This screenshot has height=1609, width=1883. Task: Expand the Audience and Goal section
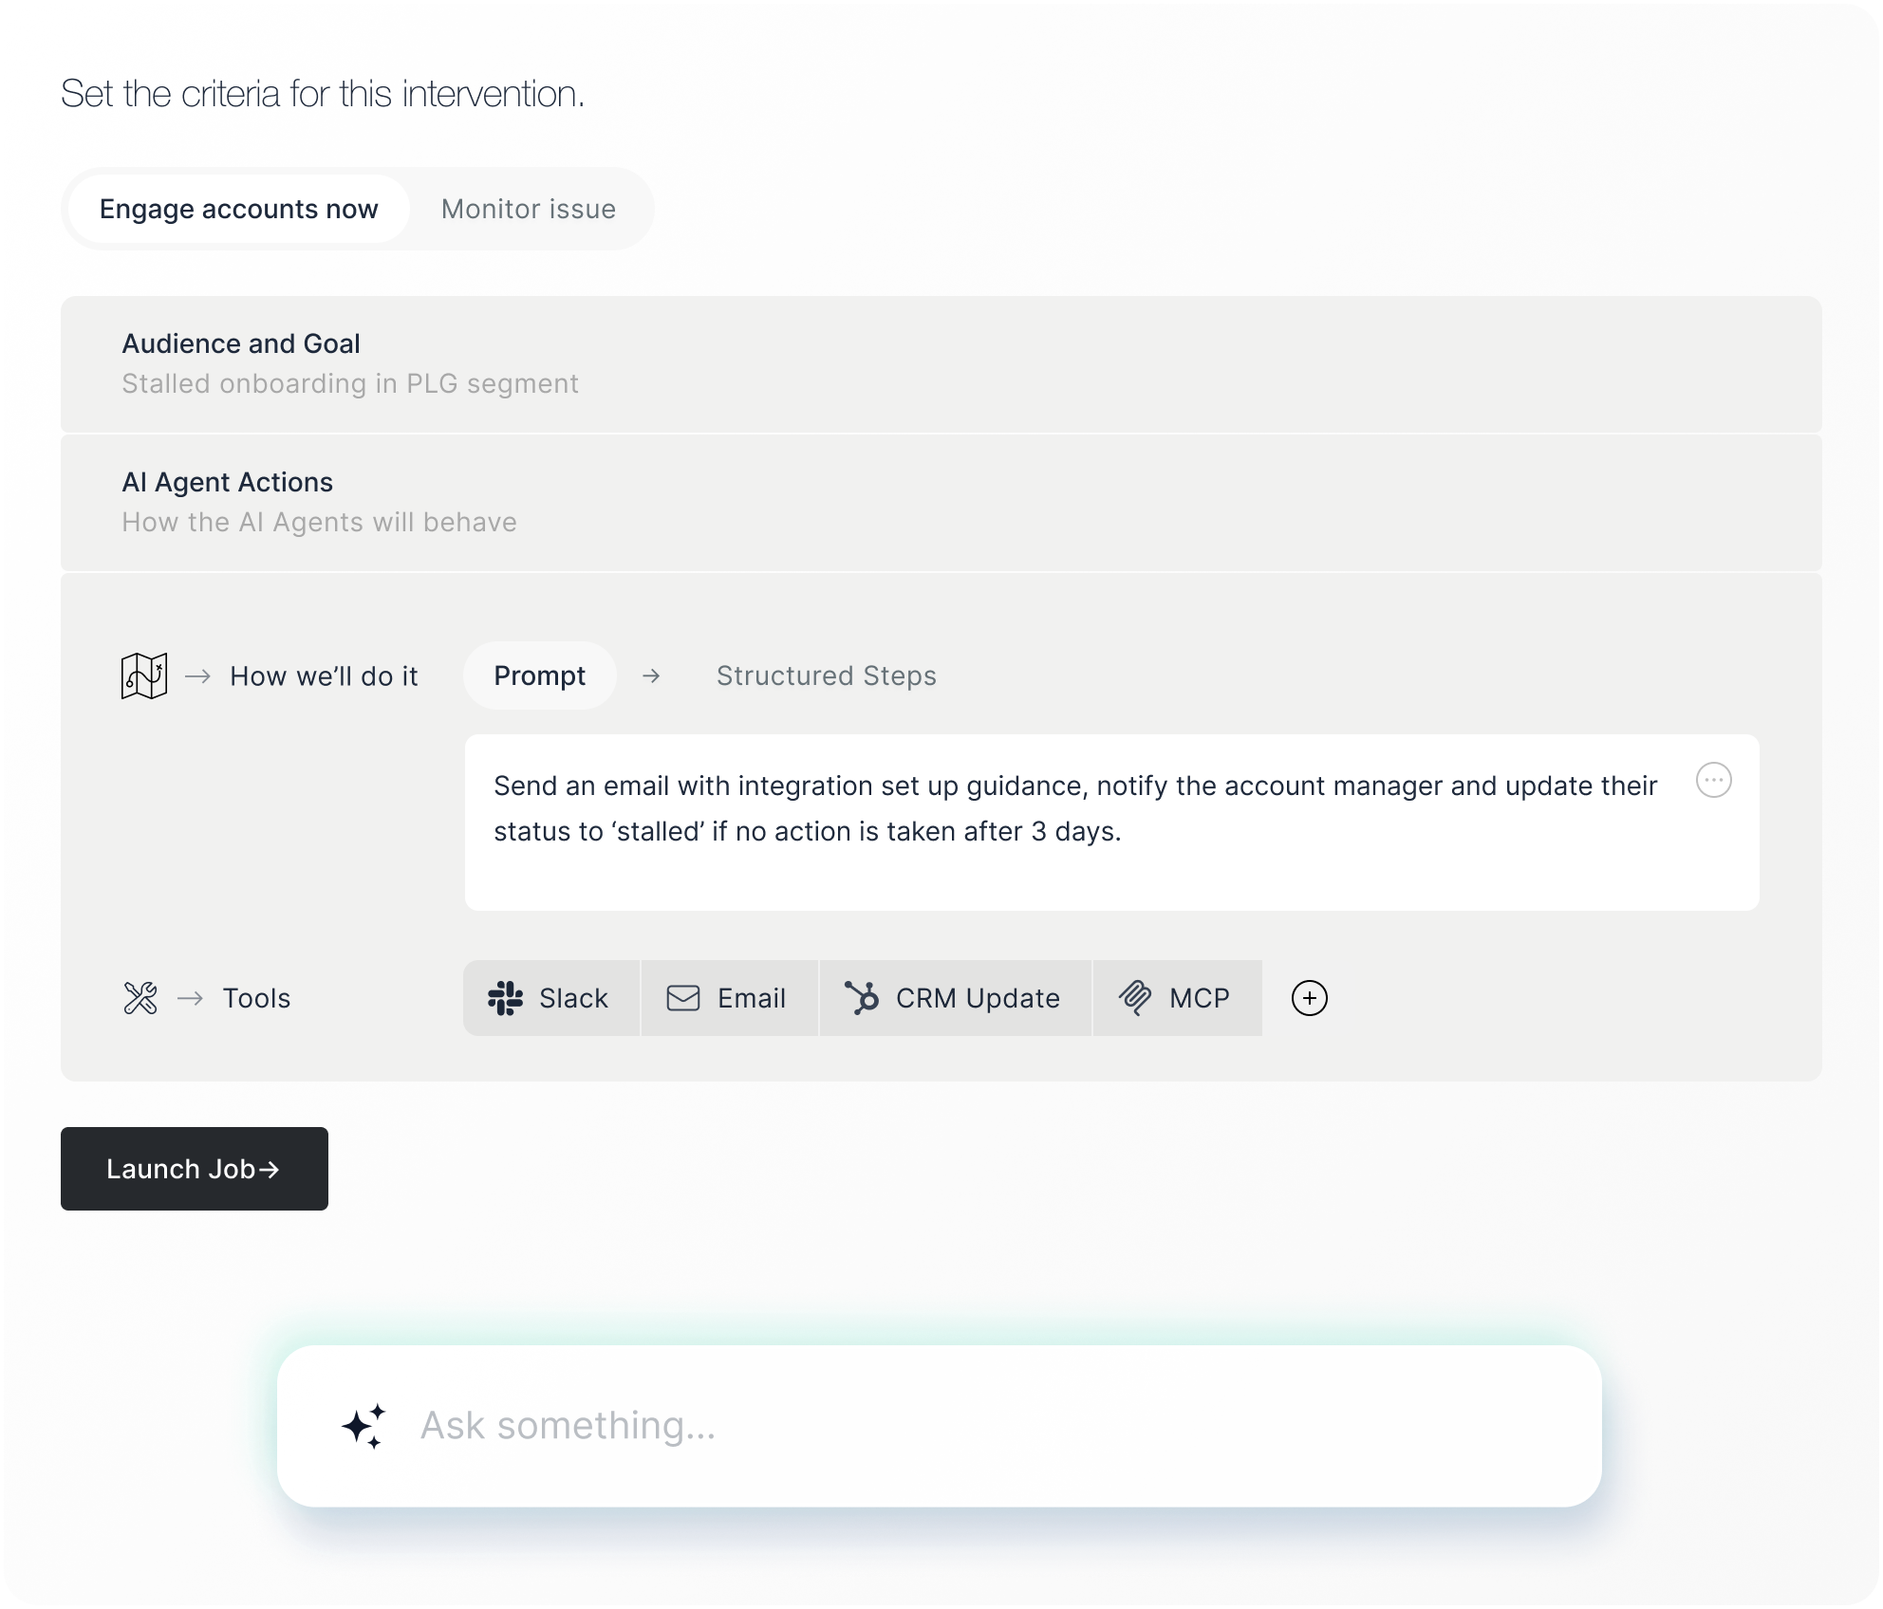941,364
